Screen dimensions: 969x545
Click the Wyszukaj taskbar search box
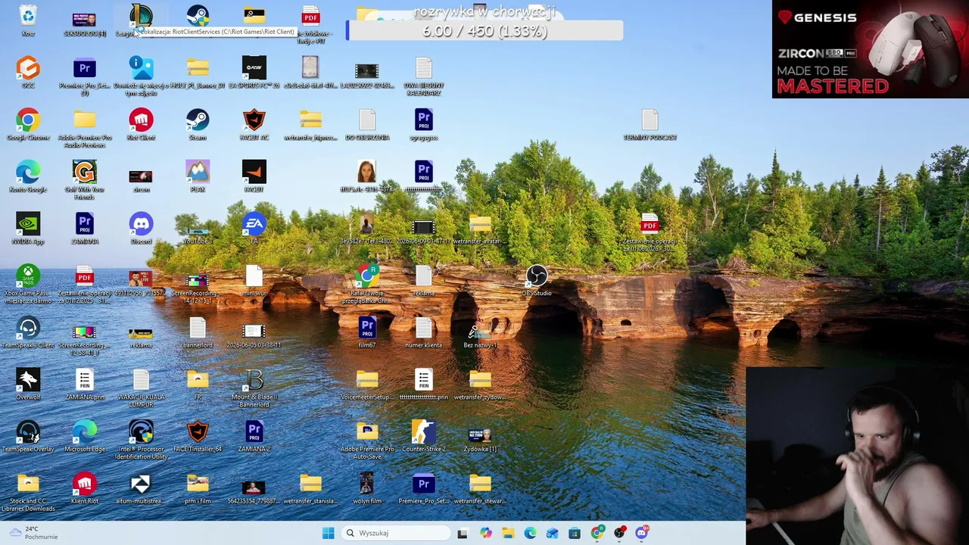[x=396, y=533]
